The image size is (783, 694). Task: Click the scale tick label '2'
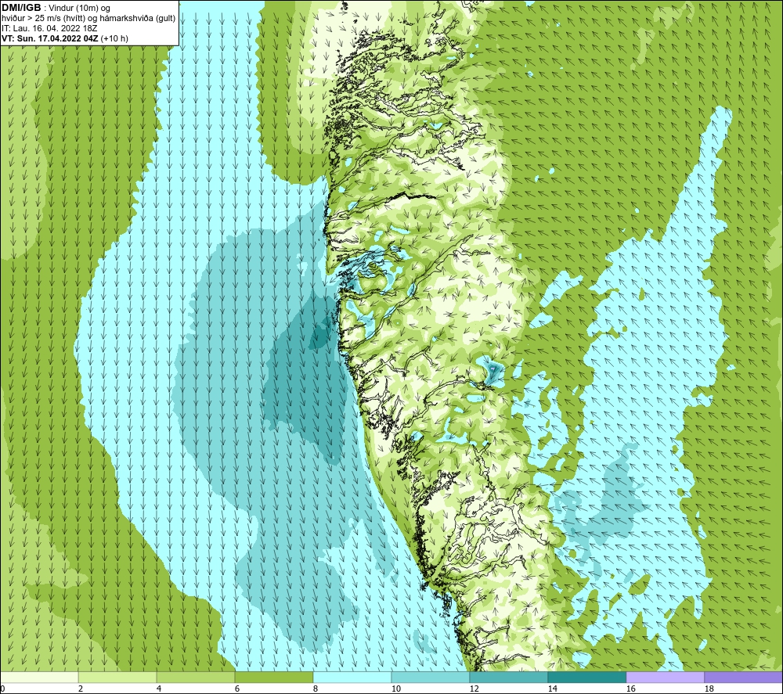coord(81,689)
